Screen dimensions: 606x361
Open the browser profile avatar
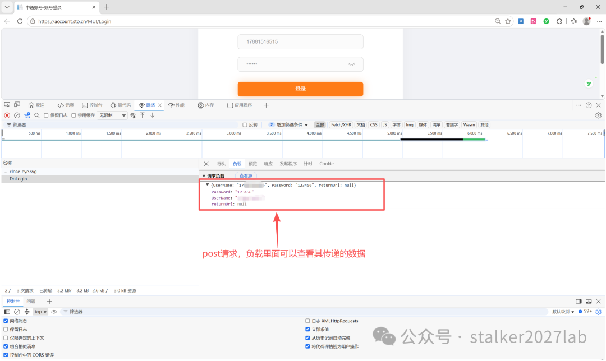pos(587,21)
